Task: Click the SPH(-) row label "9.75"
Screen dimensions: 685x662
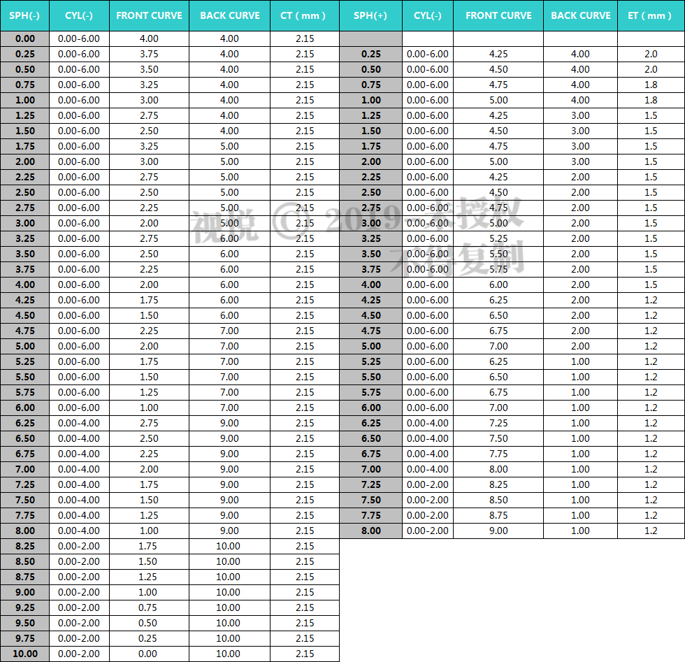Action: tap(25, 639)
